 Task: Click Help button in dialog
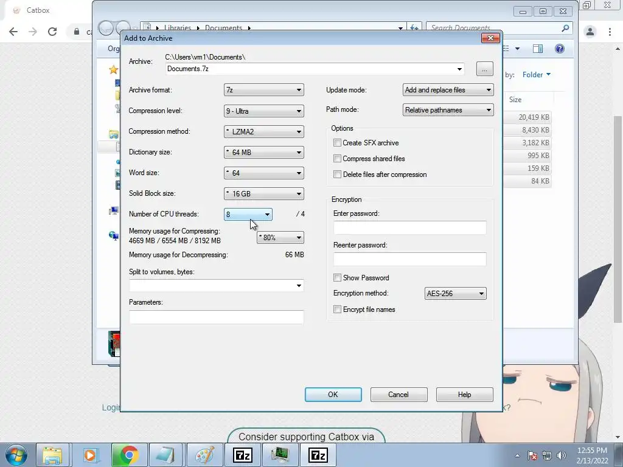click(464, 394)
